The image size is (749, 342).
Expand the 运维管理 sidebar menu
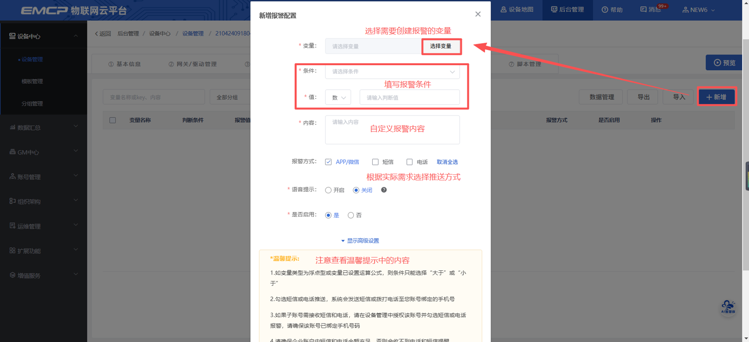[43, 226]
